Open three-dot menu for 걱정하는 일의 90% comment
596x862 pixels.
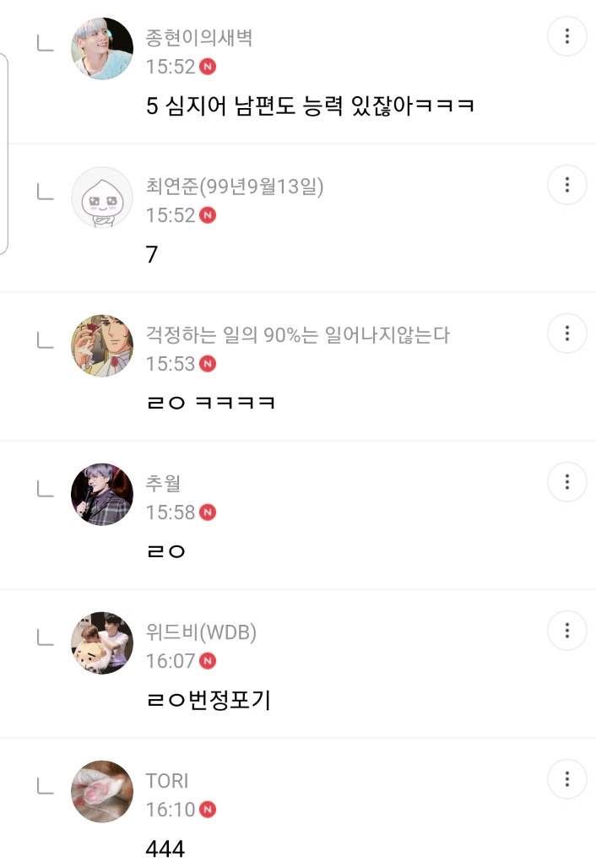[x=567, y=333]
